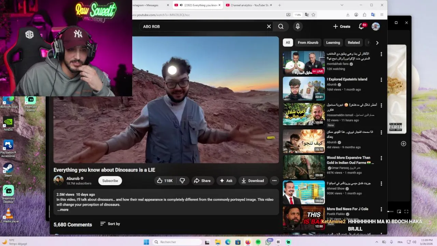Viewport: 437px width, 246px height.
Task: Open the FRA language indicator
Action: 400,242
